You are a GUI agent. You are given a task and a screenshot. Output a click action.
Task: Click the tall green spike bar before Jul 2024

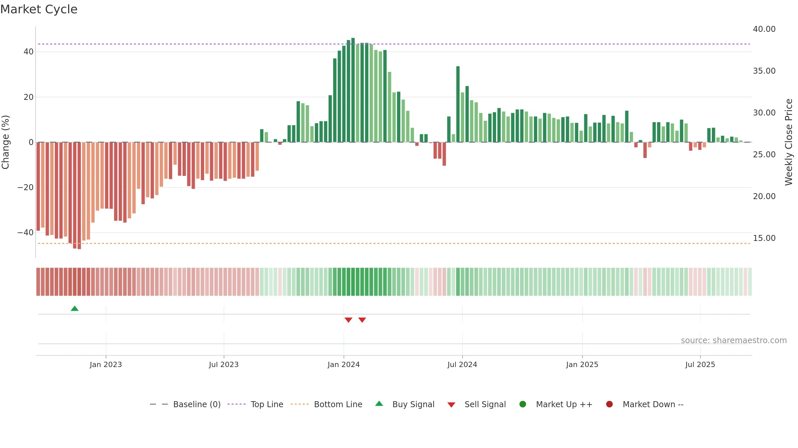point(458,104)
